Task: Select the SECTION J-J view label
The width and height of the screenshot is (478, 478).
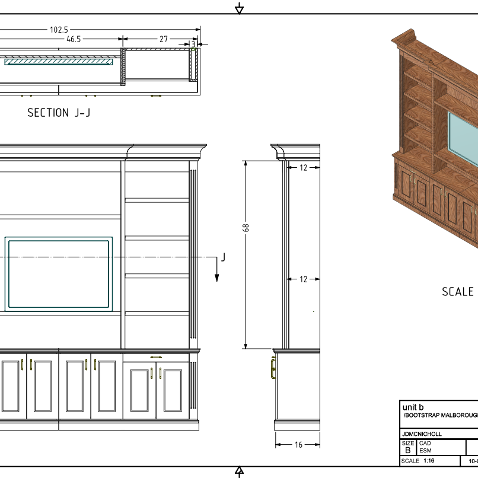Action: pyautogui.click(x=59, y=113)
